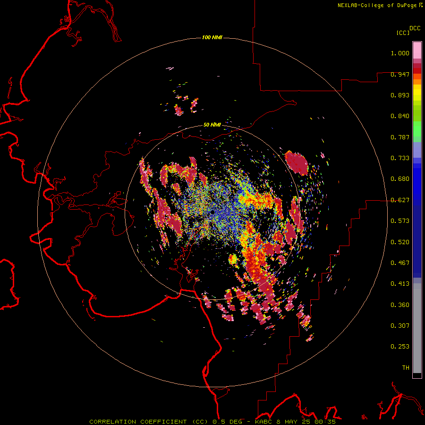
Task: Click the [CC] label above the scale
Action: click(x=403, y=33)
